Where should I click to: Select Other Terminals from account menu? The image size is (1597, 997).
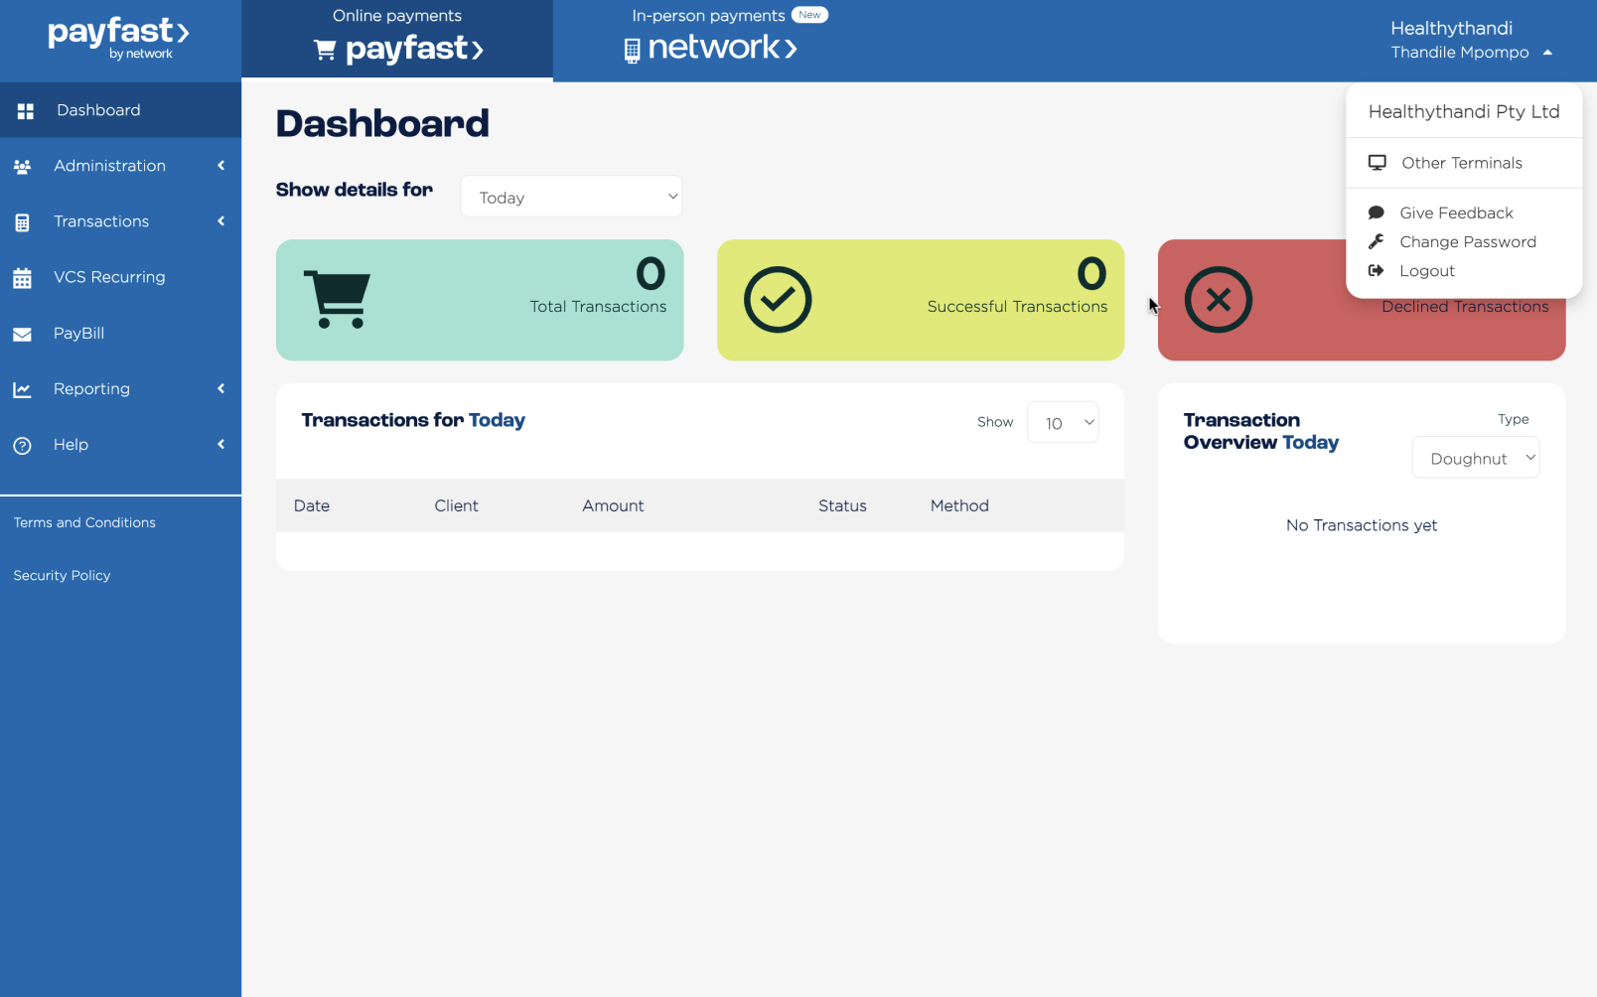click(1461, 163)
